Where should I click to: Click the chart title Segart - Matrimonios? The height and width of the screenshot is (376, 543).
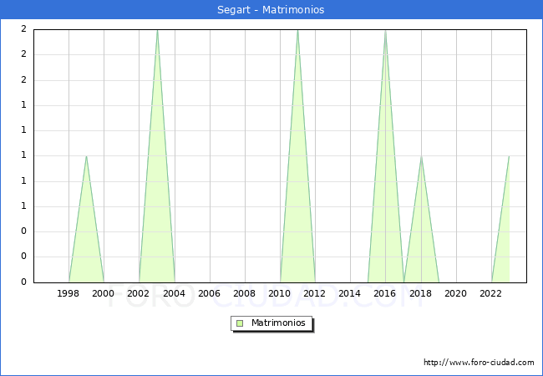[x=271, y=10]
